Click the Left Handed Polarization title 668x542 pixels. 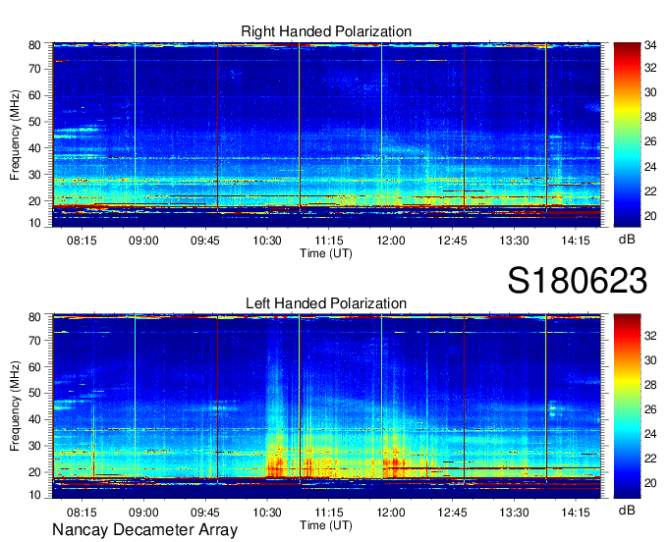[326, 303]
